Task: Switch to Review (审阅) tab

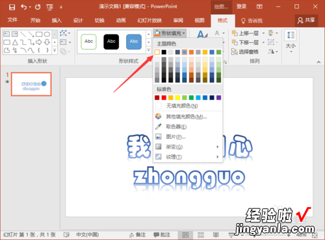Action: 178,21
